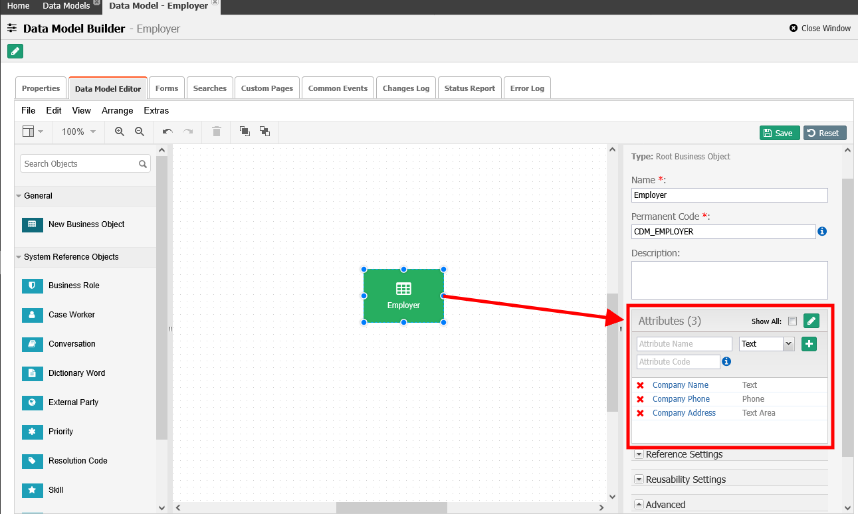Toggle the Show All checkbox
The width and height of the screenshot is (858, 514).
[x=792, y=321]
